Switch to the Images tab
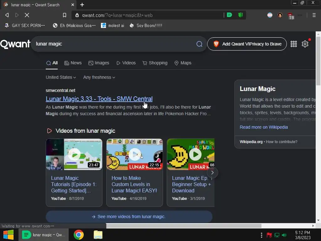The width and height of the screenshot is (321, 241). (x=99, y=63)
